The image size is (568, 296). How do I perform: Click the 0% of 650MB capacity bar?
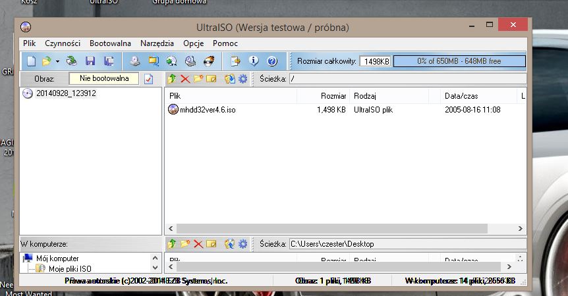(459, 61)
